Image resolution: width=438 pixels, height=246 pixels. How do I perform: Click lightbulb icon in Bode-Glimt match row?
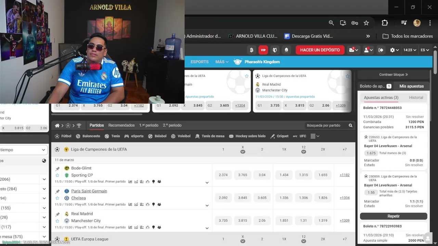pyautogui.click(x=153, y=181)
